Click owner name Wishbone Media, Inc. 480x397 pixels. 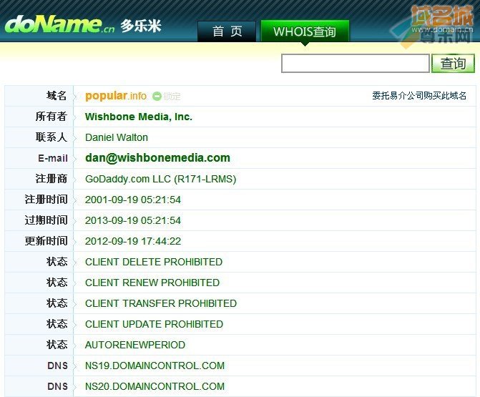click(139, 117)
